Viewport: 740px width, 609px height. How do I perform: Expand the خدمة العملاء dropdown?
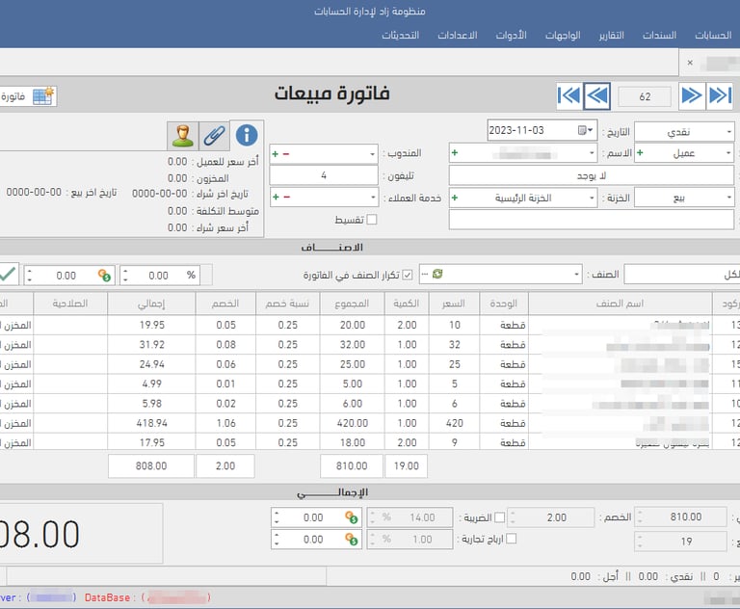coord(373,198)
